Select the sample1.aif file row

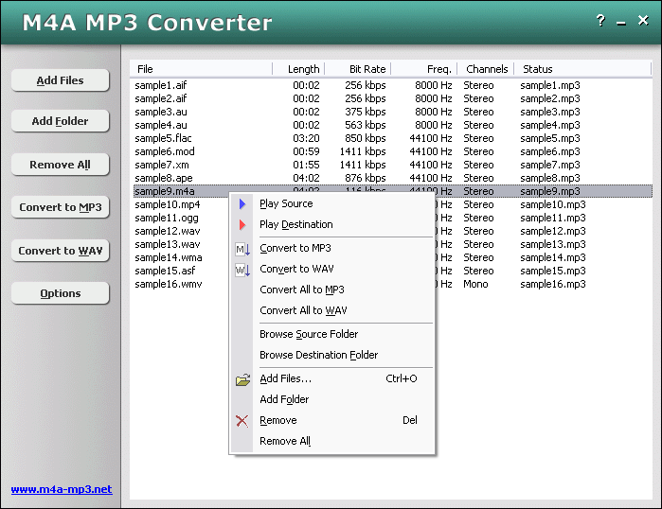[393, 85]
